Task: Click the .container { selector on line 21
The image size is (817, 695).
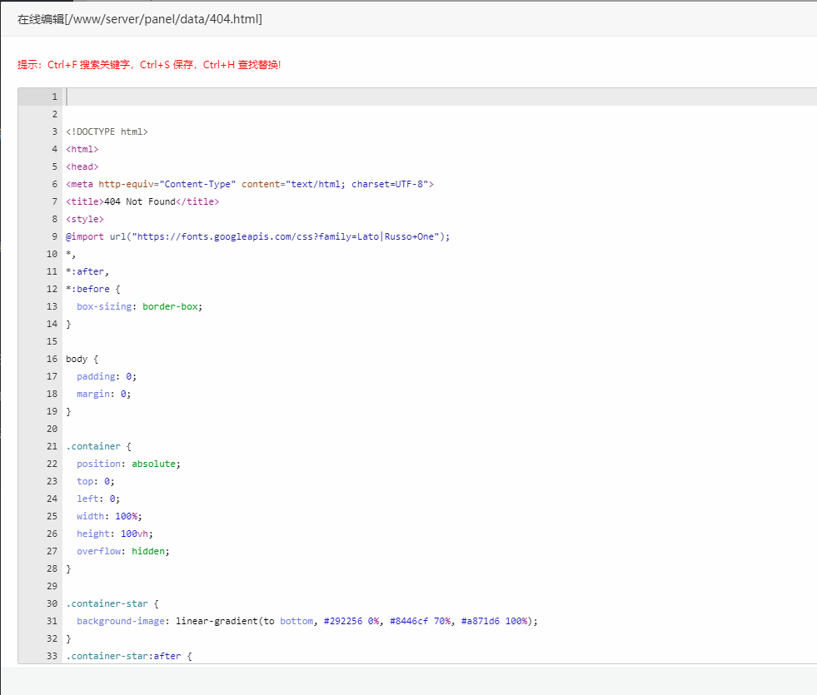Action: coord(98,447)
